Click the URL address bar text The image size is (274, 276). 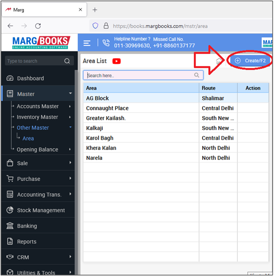160,26
